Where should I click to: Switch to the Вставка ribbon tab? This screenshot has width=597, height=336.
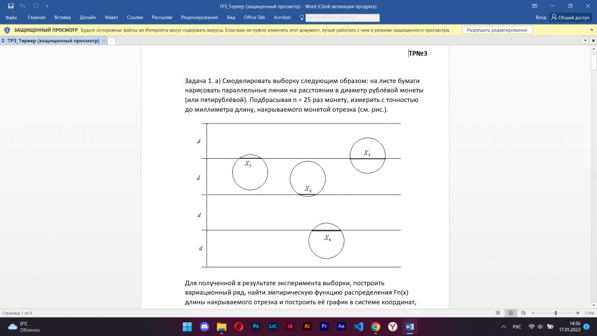click(x=63, y=17)
